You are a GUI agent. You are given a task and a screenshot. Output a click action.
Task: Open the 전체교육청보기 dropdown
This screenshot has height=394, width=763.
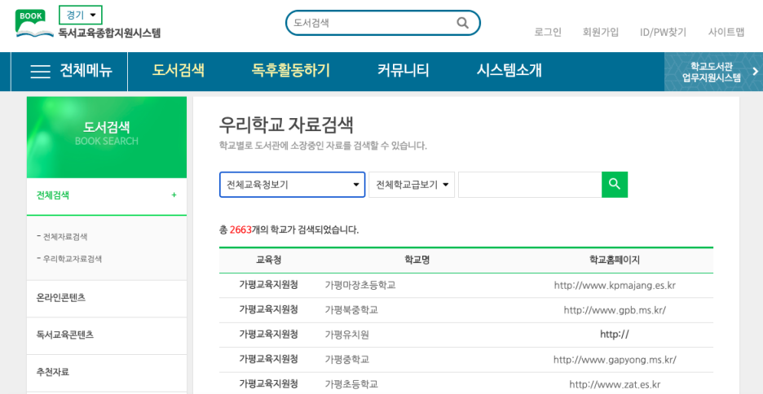293,185
